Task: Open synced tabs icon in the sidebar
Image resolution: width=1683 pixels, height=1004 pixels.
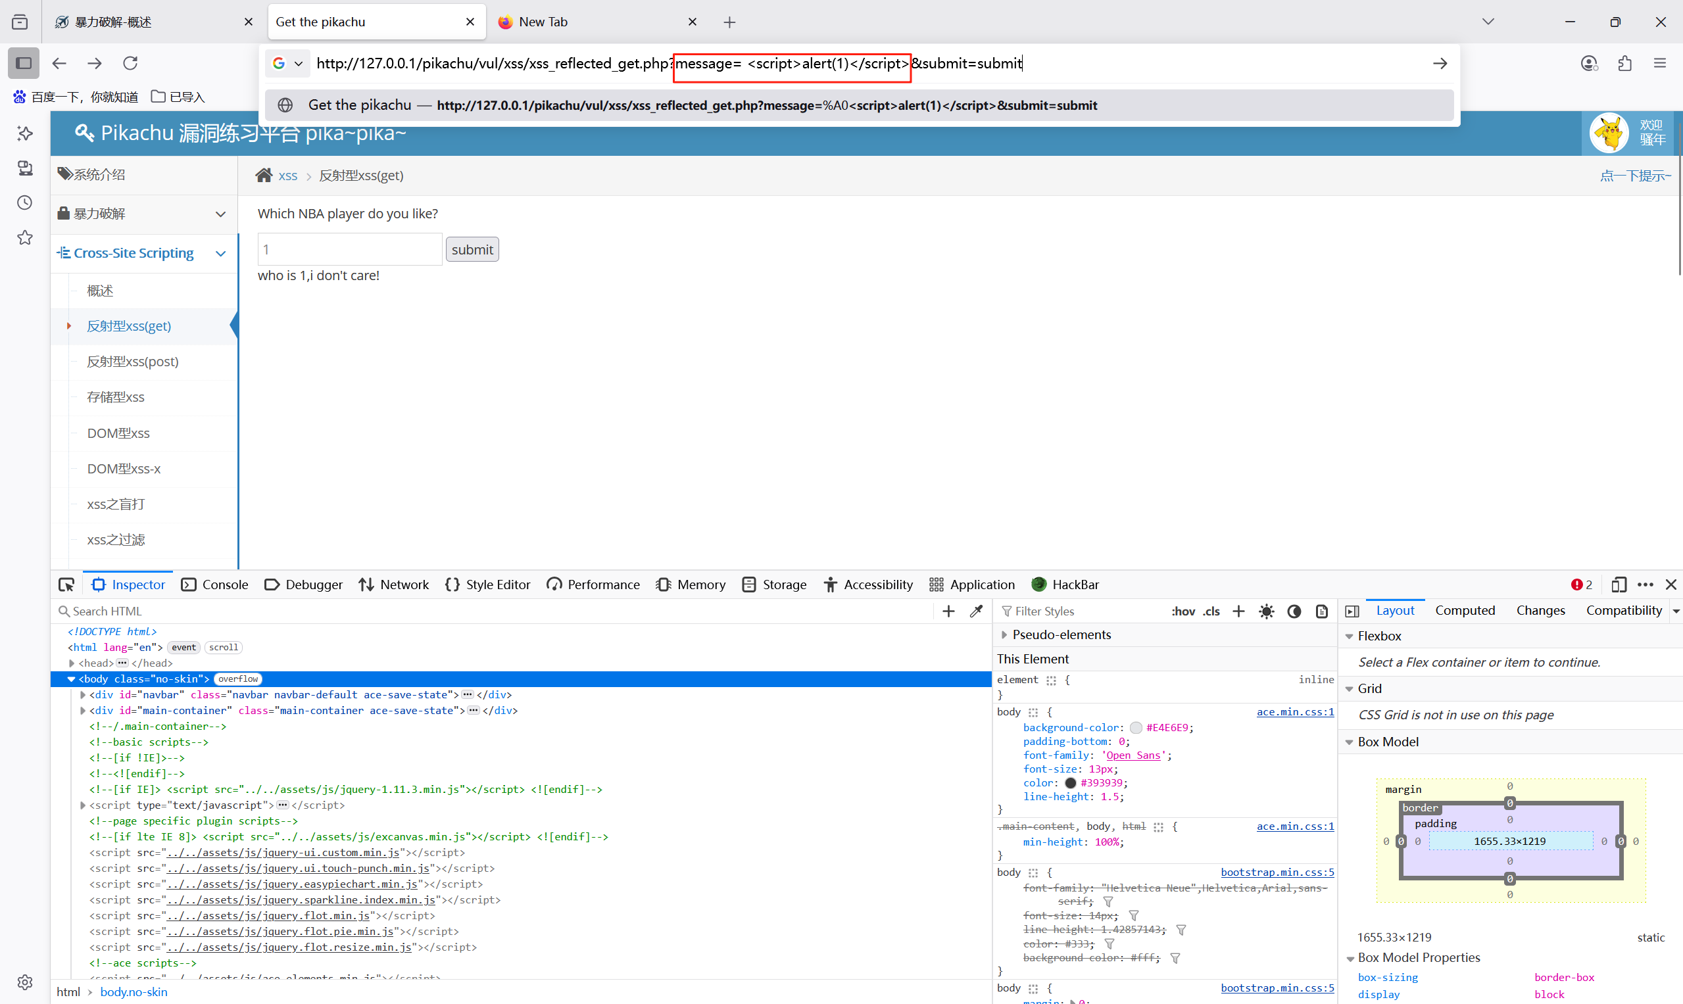Action: point(24,168)
